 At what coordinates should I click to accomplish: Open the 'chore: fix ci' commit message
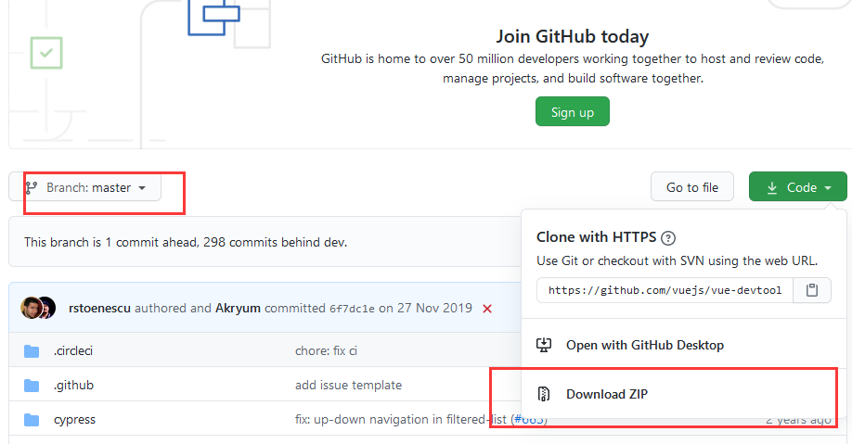coord(326,350)
